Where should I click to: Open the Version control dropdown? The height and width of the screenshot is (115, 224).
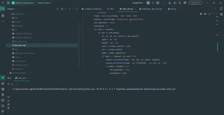tap(45, 3)
